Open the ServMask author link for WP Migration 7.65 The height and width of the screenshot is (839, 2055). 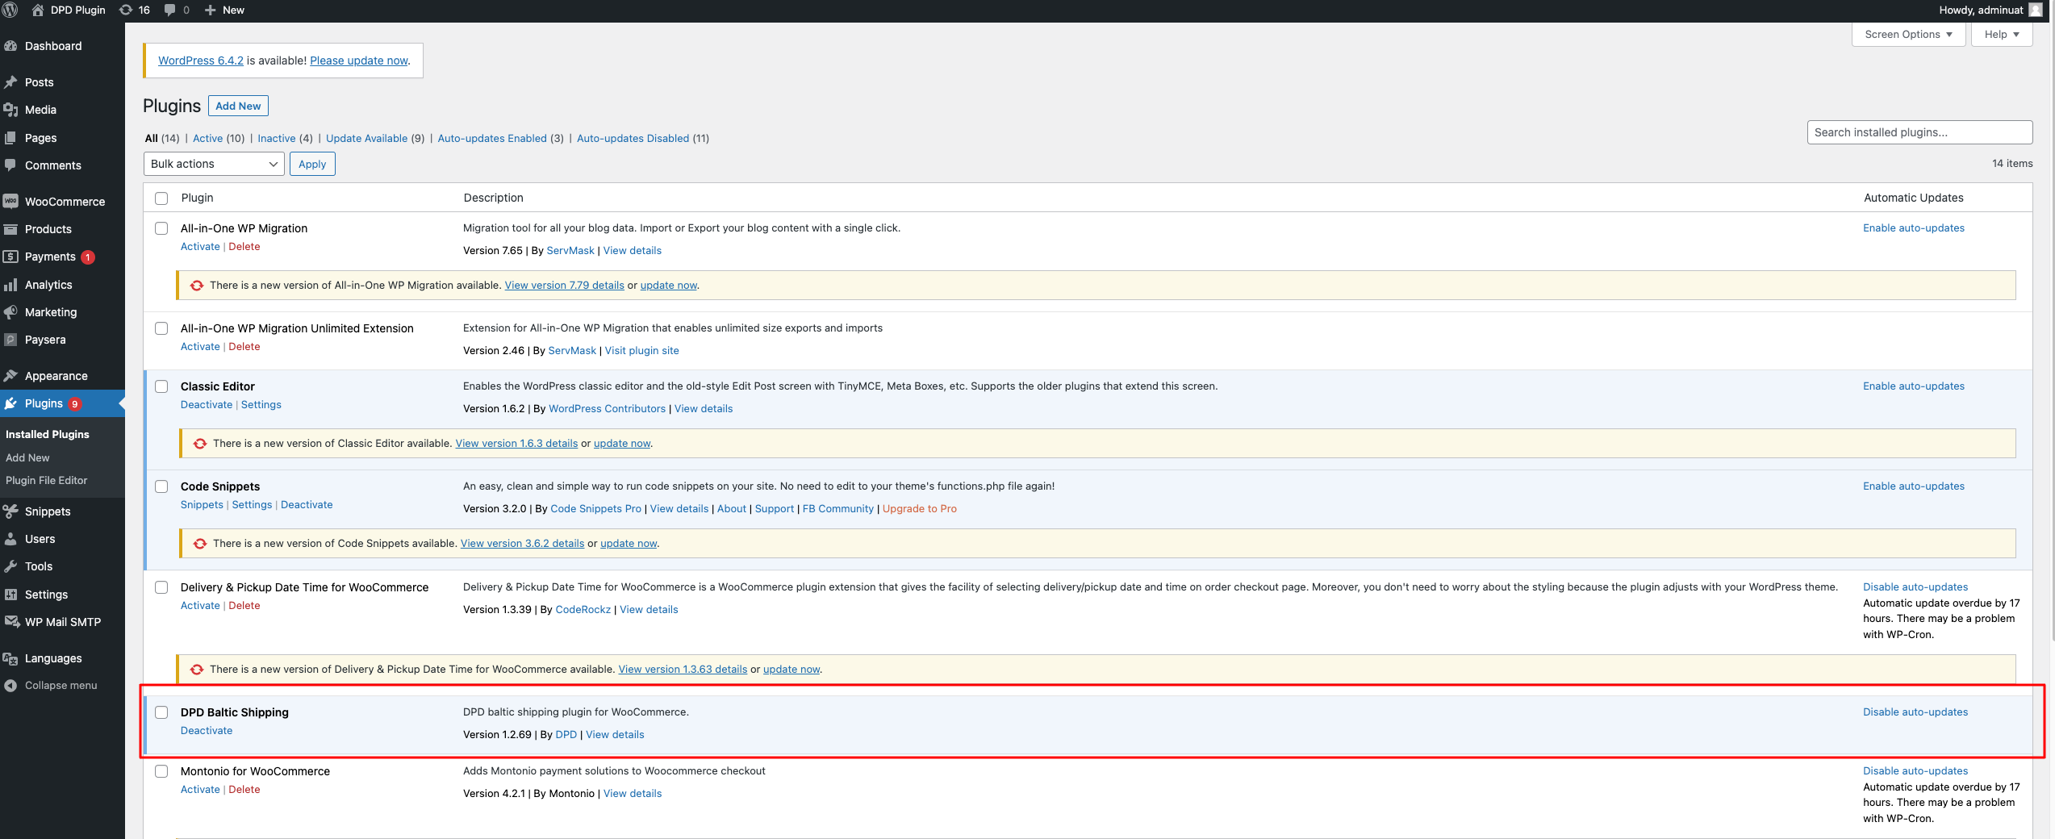[x=570, y=251]
